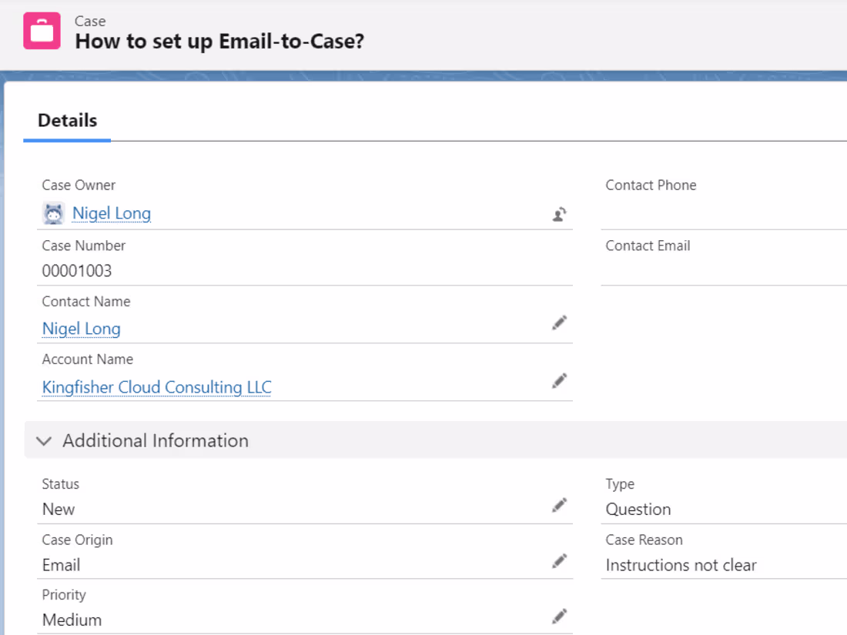Viewport: 847px width, 635px height.
Task: Click the change case owner icon
Action: pyautogui.click(x=560, y=214)
